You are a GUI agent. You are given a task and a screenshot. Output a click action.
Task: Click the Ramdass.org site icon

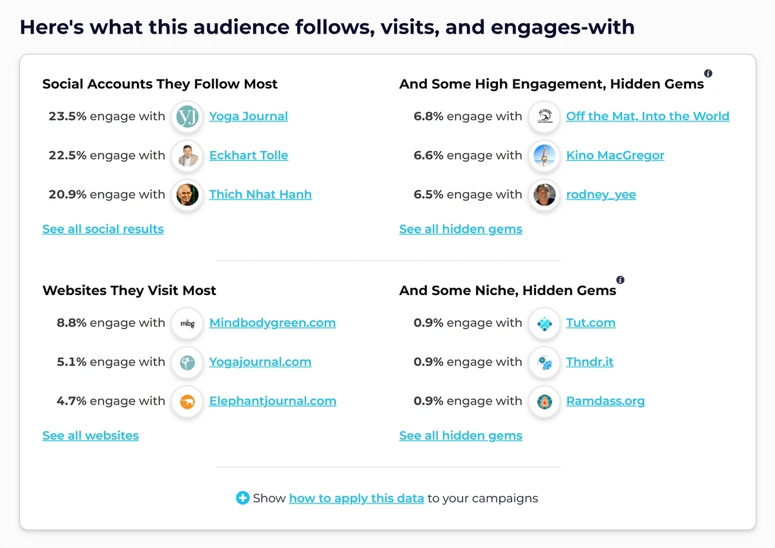[544, 401]
